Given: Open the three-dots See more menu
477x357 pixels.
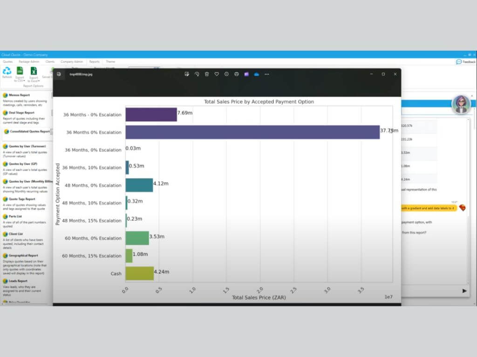Looking at the screenshot, I should coord(267,74).
